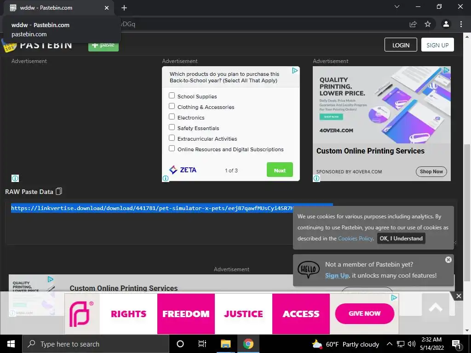Open weather widget showing 60°F Partly cloudy
Image resolution: width=471 pixels, height=353 pixels.
point(345,344)
